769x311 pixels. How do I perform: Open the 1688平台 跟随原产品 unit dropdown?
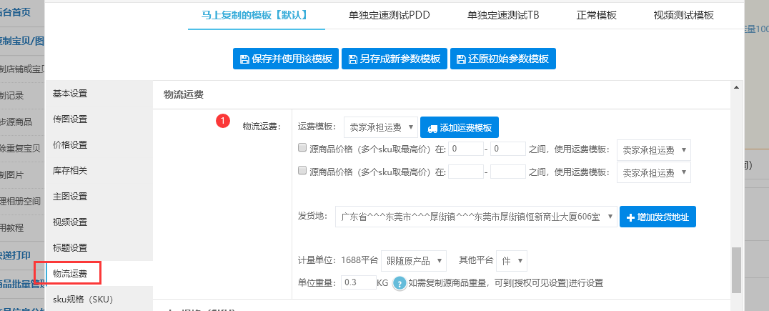413,260
